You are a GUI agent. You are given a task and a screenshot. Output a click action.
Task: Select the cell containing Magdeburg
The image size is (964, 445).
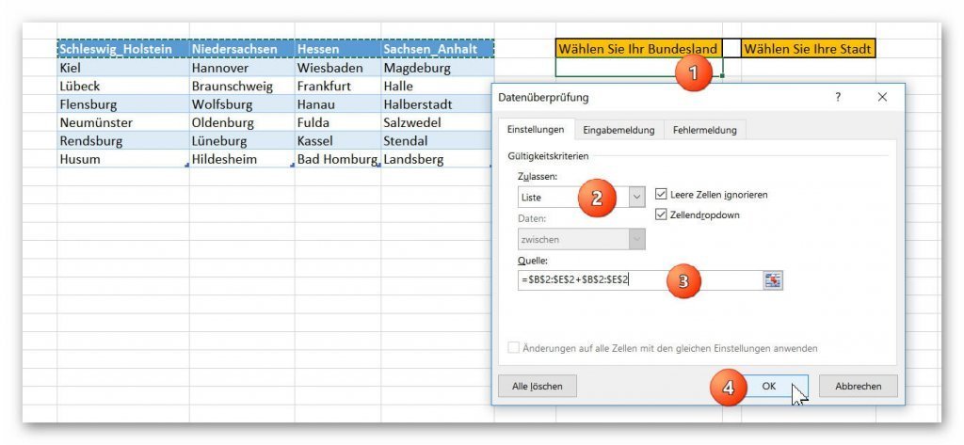(437, 67)
